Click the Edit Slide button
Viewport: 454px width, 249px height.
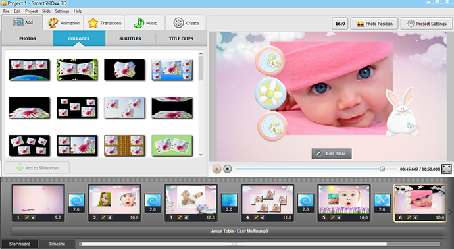click(332, 153)
